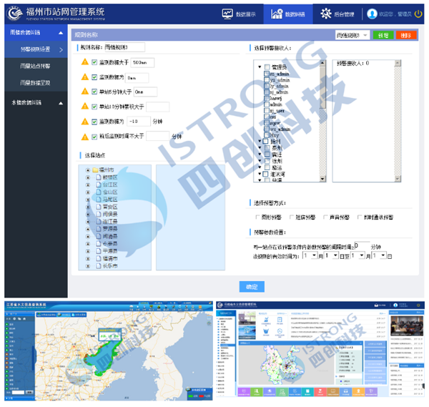The width and height of the screenshot is (429, 407).
Task: Collapse the rainfall data sidebar section
Action: coord(60,33)
